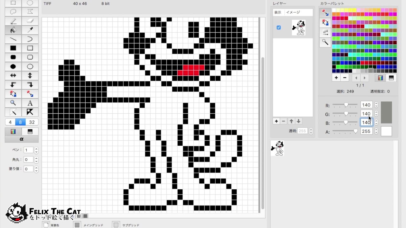Move the layer up with the arrow button

(291, 121)
